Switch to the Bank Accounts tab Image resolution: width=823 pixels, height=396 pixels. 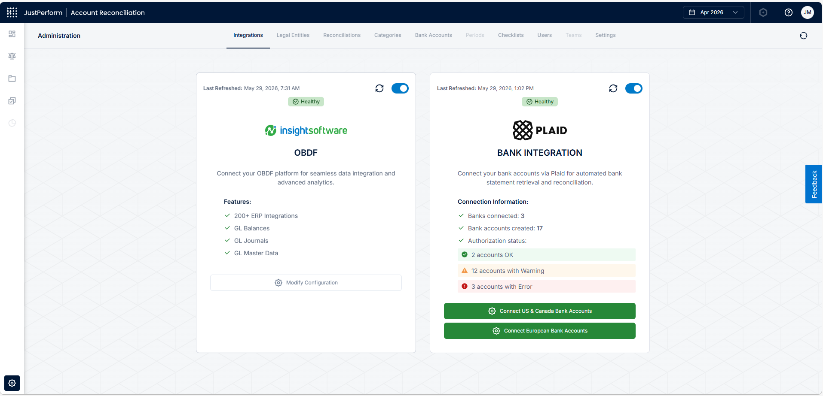tap(434, 35)
